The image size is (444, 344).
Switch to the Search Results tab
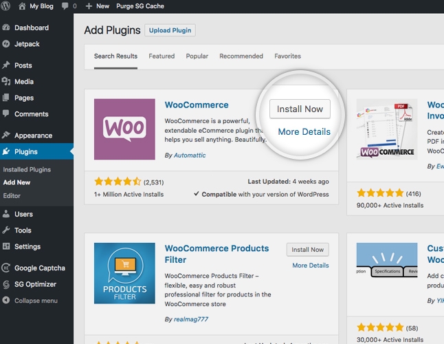pyautogui.click(x=115, y=56)
